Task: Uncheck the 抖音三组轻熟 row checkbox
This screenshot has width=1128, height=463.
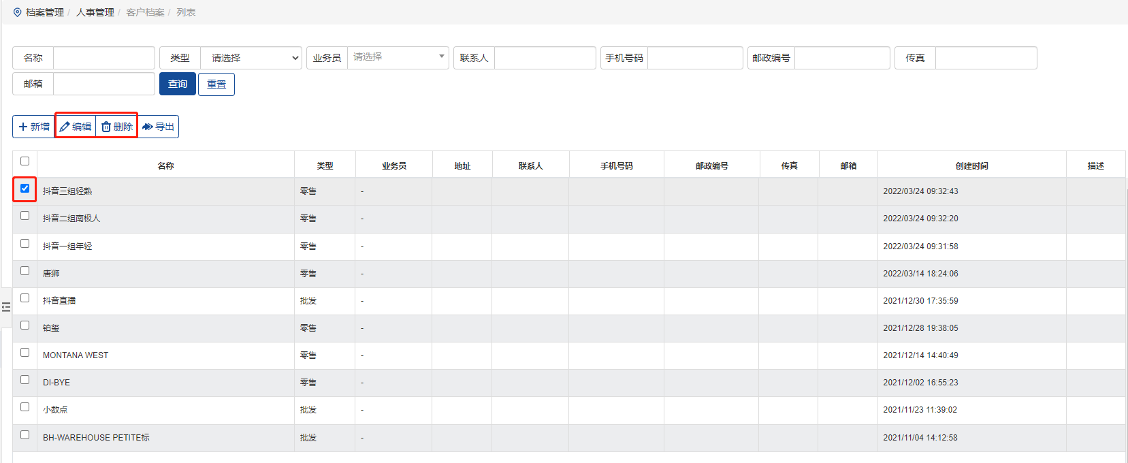Action: (25, 189)
